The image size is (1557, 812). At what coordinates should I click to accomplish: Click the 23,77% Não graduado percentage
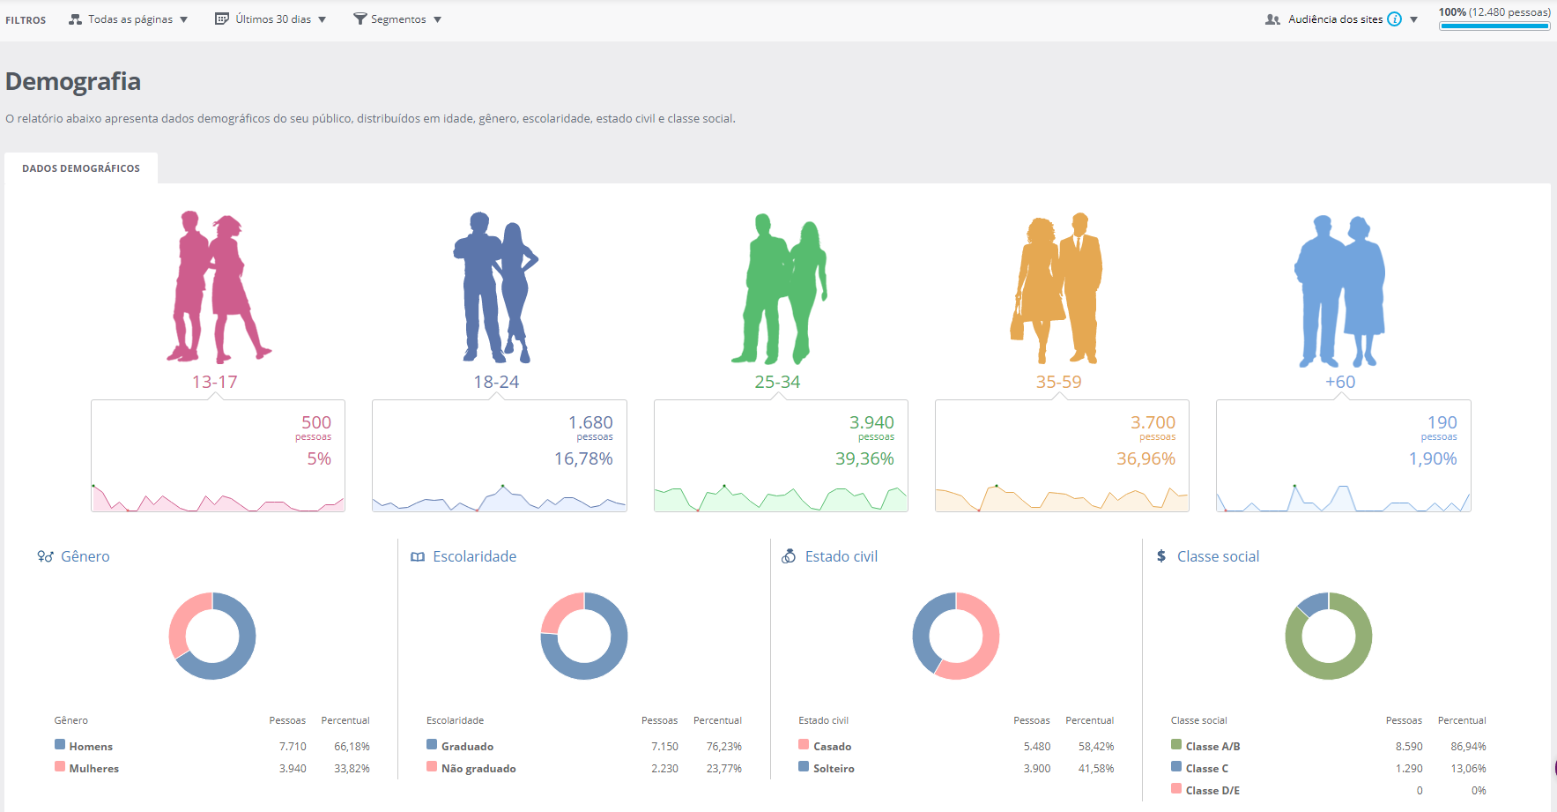[724, 768]
